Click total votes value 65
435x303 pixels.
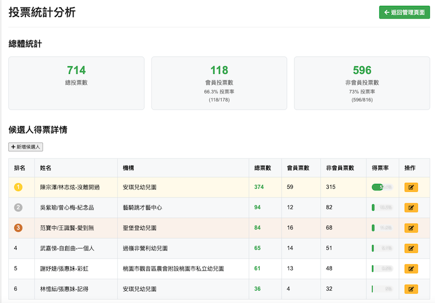[257, 248]
